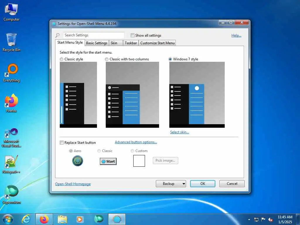The image size is (300, 225).
Task: Click the search magnifier icon in settings
Action: pyautogui.click(x=57, y=35)
